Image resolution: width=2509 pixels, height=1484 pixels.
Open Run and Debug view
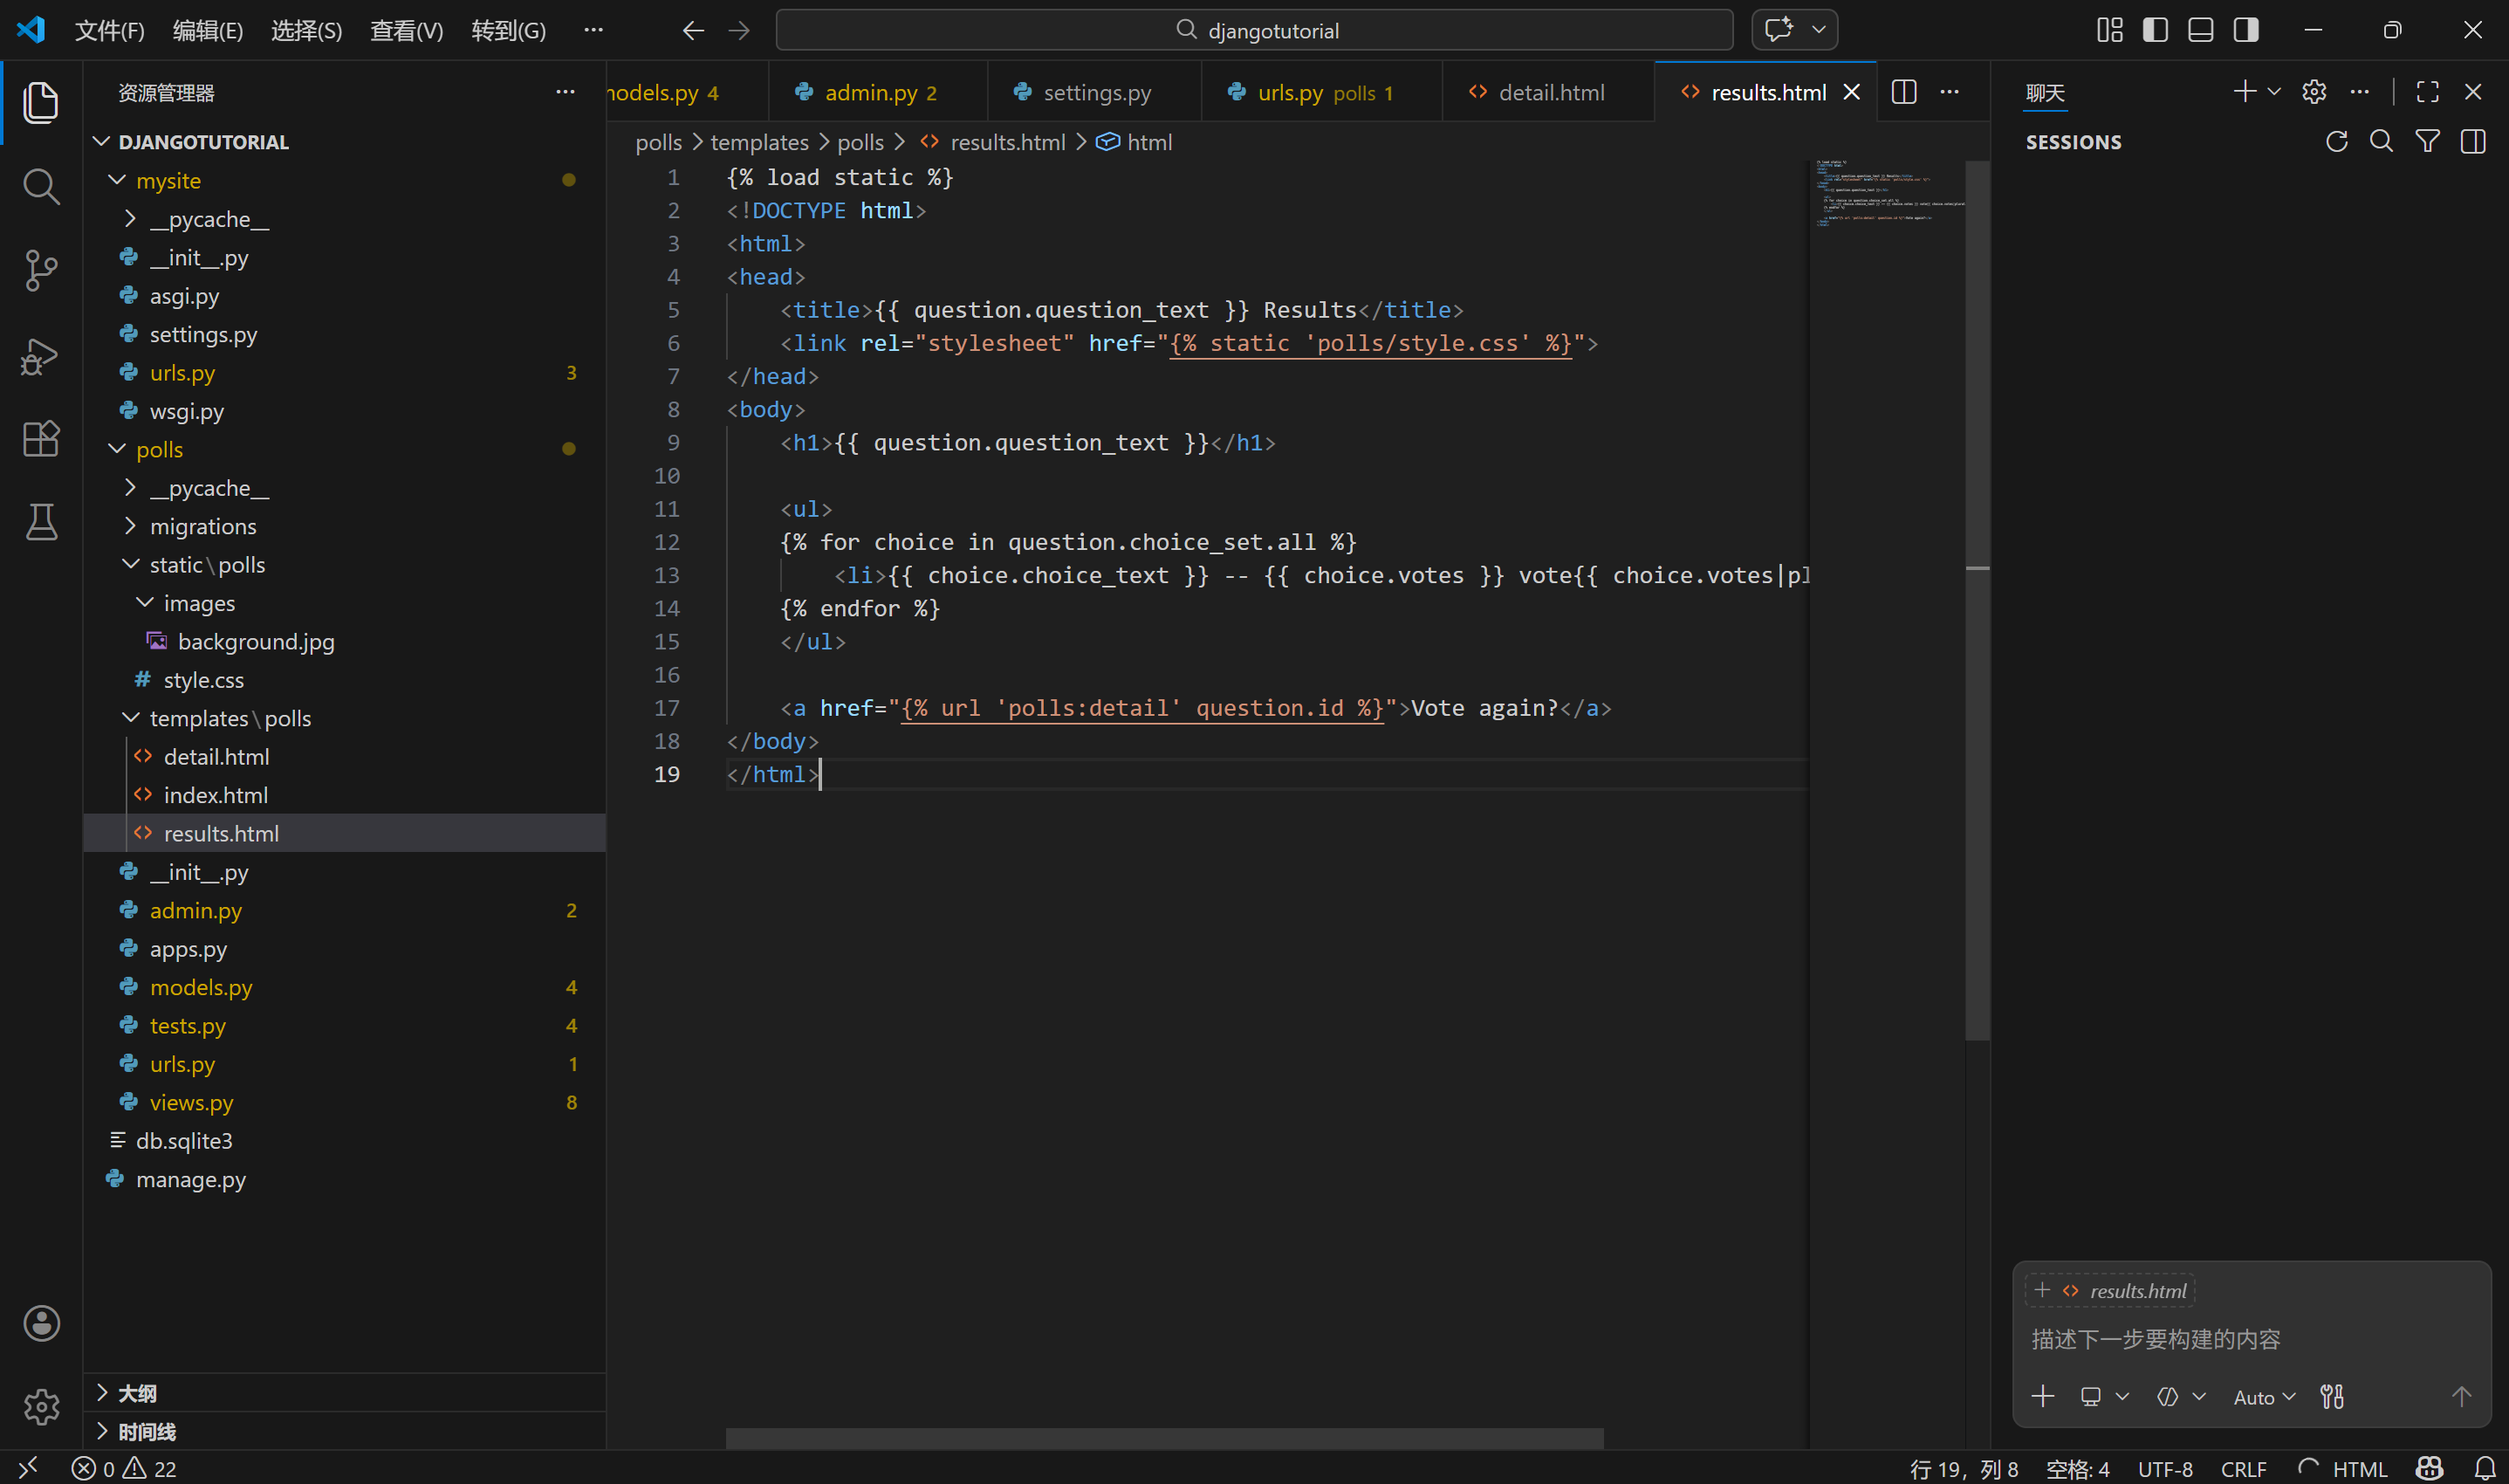[x=40, y=355]
